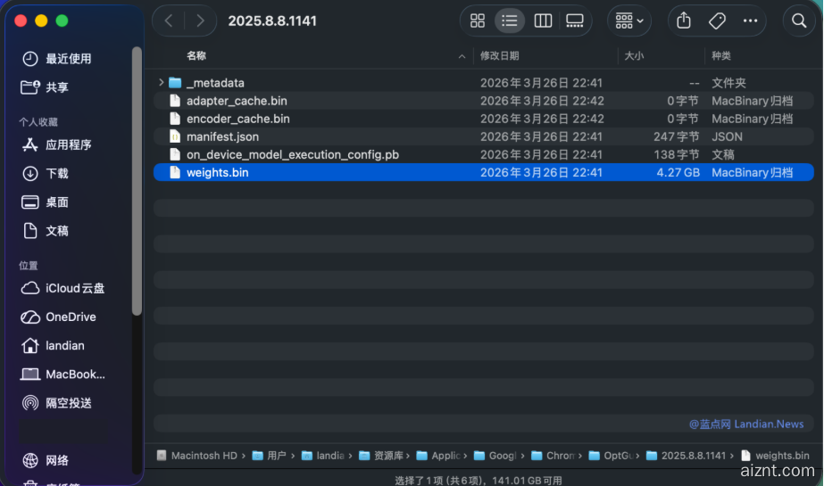Click the 247 字节 size cell
Viewport: 824px width, 486px height.
point(677,136)
